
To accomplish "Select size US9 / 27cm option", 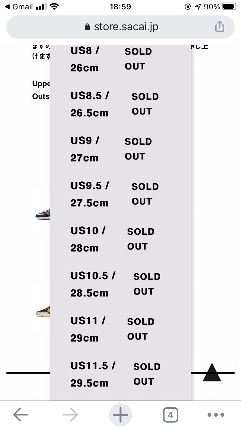I will pyautogui.click(x=121, y=149).
